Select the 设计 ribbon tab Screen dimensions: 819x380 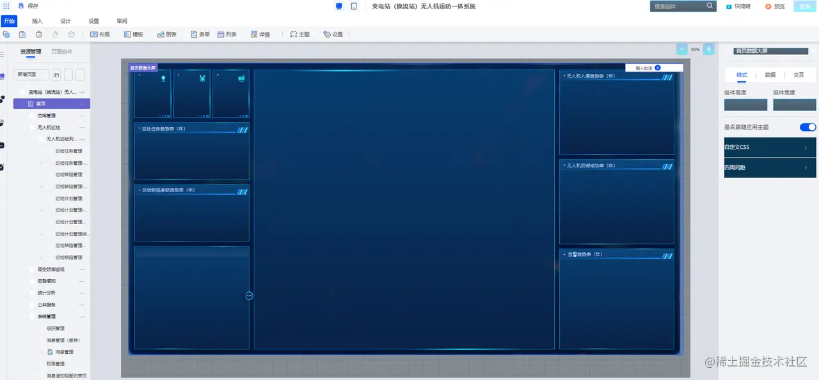pos(65,21)
